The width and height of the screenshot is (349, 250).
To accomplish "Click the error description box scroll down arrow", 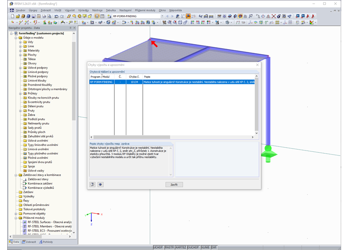I will click(171, 175).
